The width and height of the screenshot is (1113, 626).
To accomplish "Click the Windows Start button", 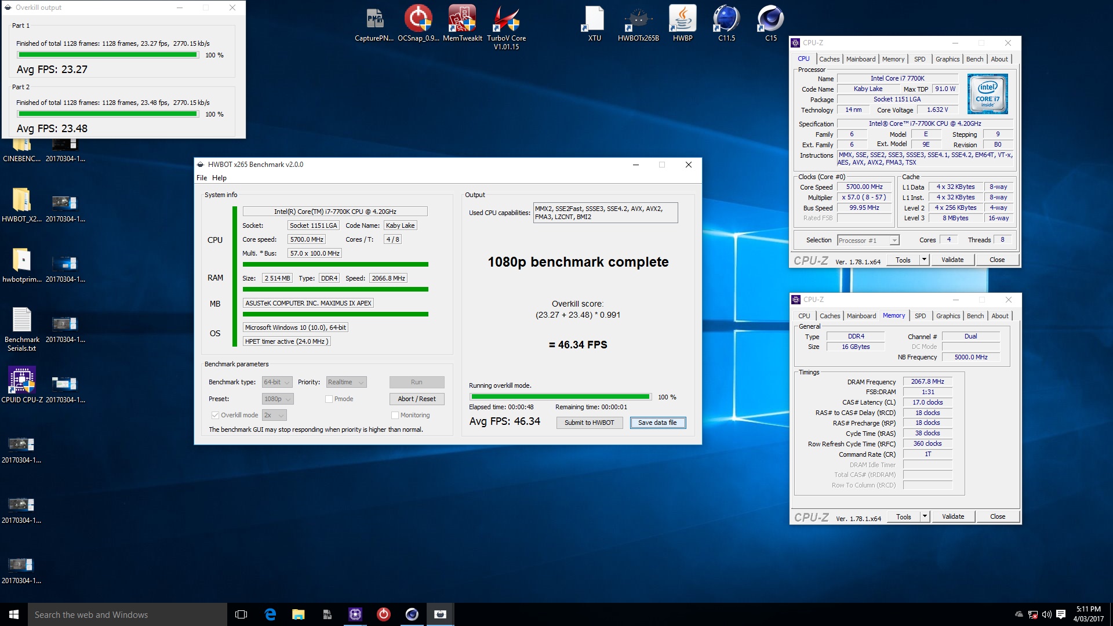I will click(14, 614).
